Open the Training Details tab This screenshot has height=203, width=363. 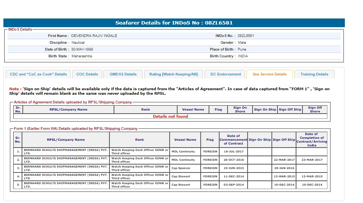click(314, 74)
